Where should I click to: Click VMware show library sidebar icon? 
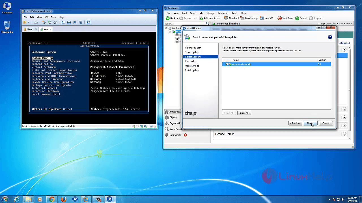click(x=63, y=22)
